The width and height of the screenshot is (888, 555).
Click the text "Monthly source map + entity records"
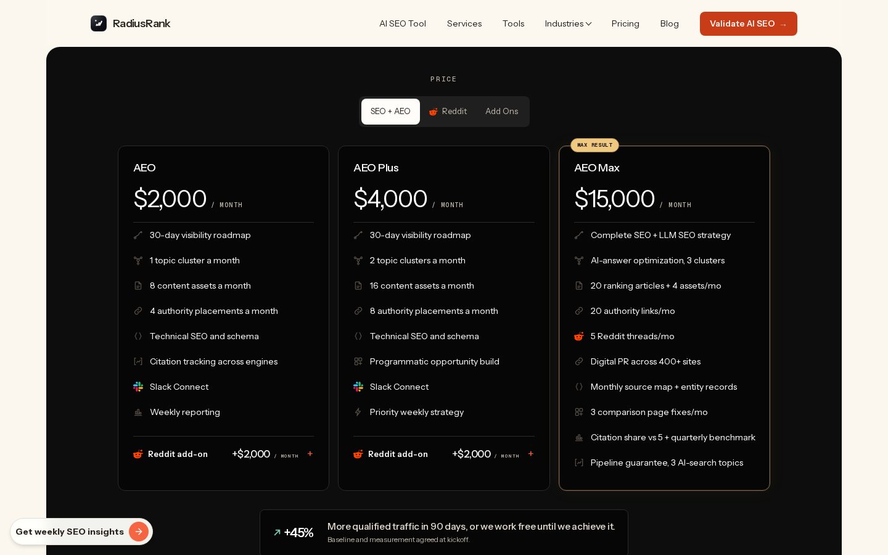[664, 387]
